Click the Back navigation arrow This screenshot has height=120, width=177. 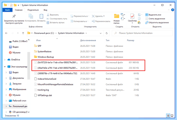coord(6,33)
